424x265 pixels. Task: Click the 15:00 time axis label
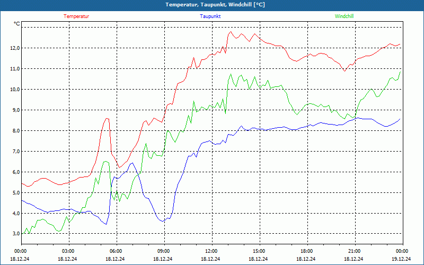click(260, 251)
